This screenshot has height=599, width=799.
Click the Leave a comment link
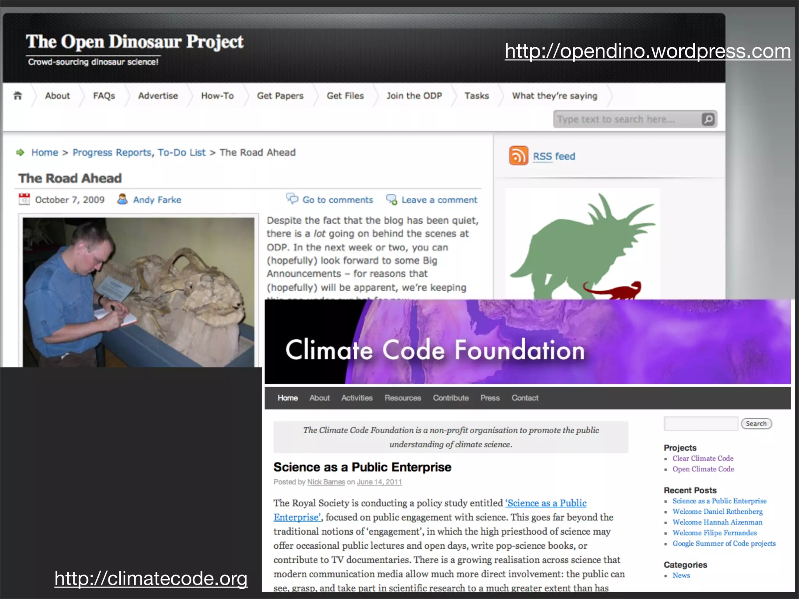[439, 200]
